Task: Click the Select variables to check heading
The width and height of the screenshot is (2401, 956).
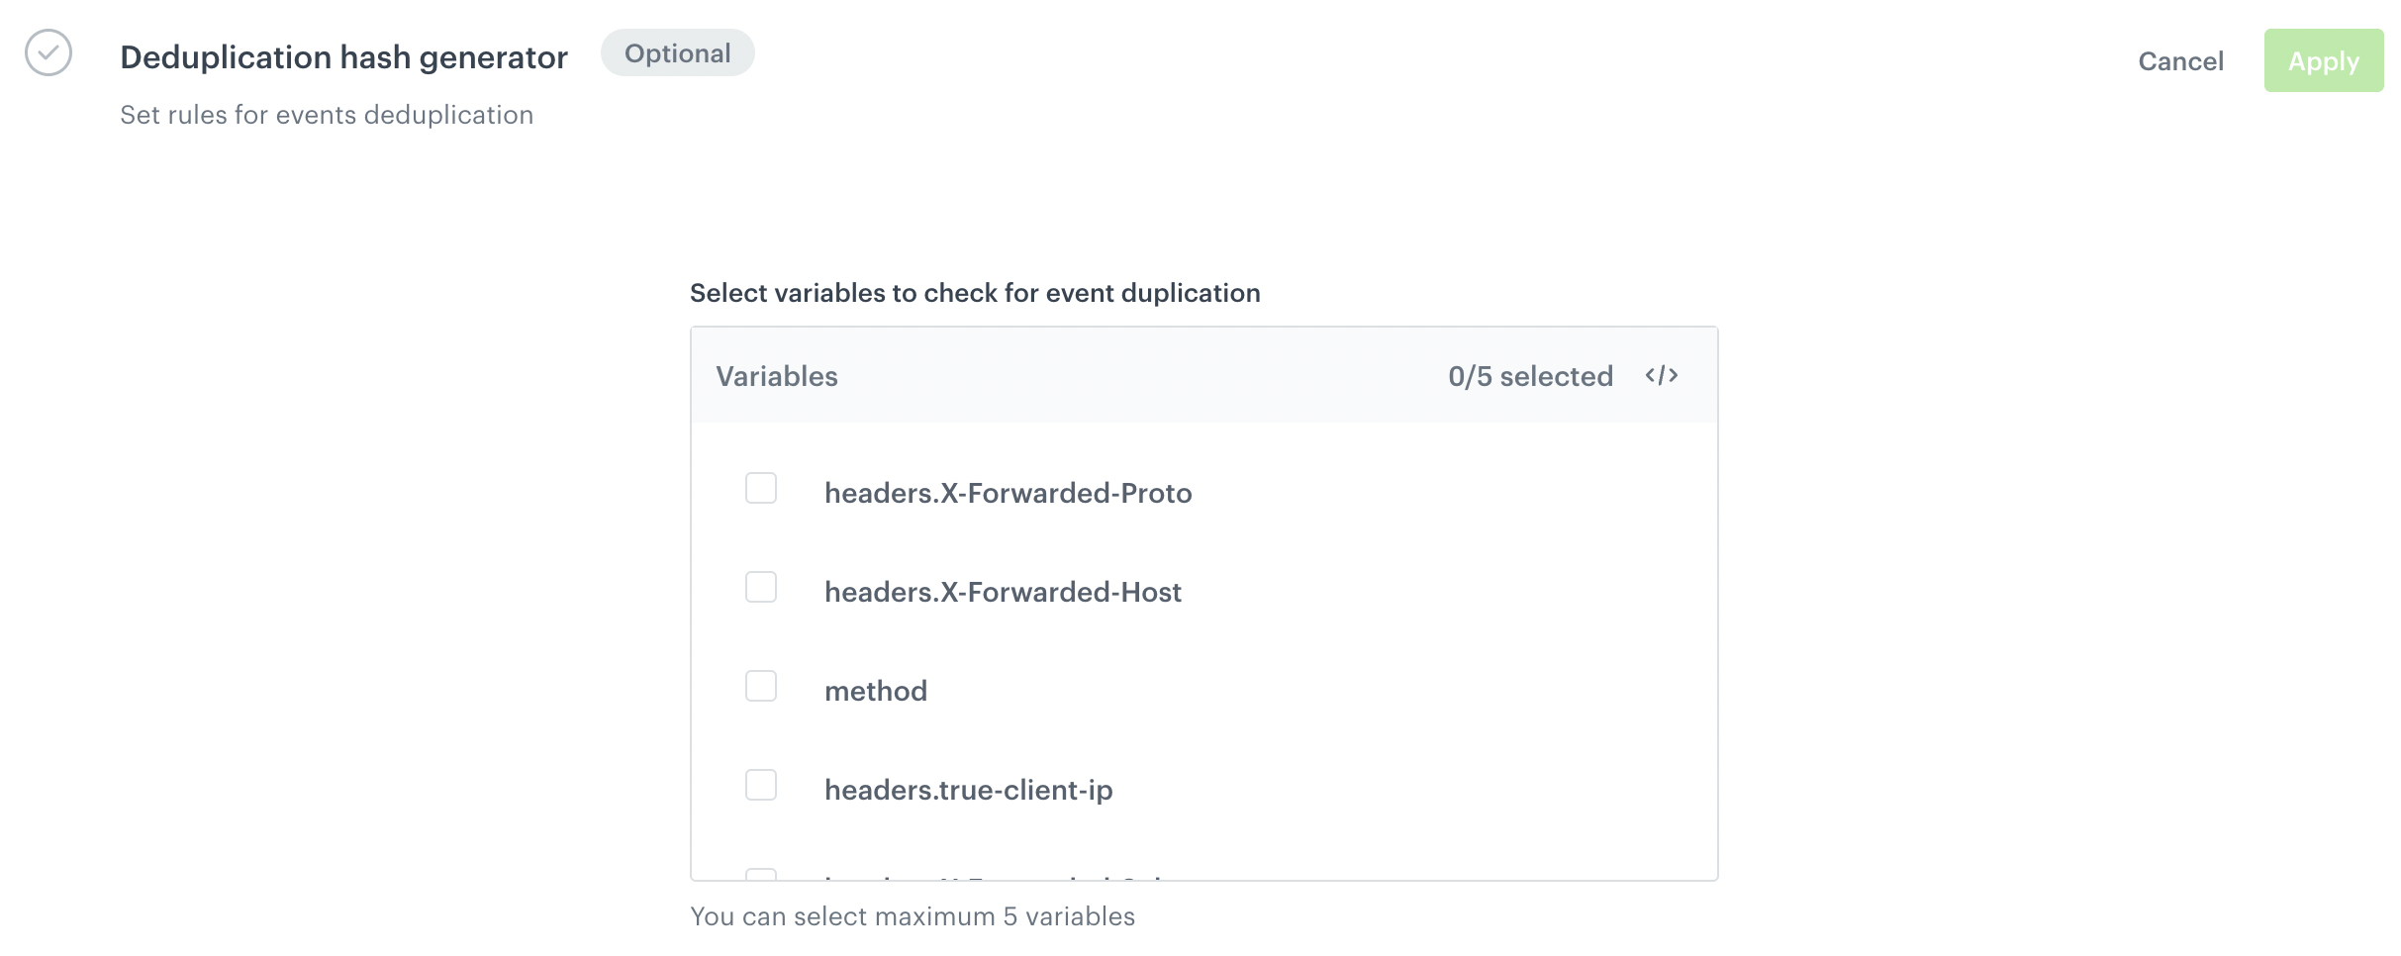Action: coord(976,292)
